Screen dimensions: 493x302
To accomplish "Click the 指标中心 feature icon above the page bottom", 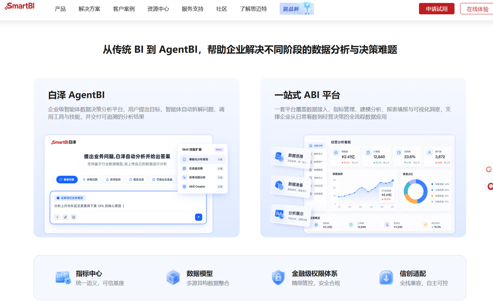I will [x=63, y=277].
